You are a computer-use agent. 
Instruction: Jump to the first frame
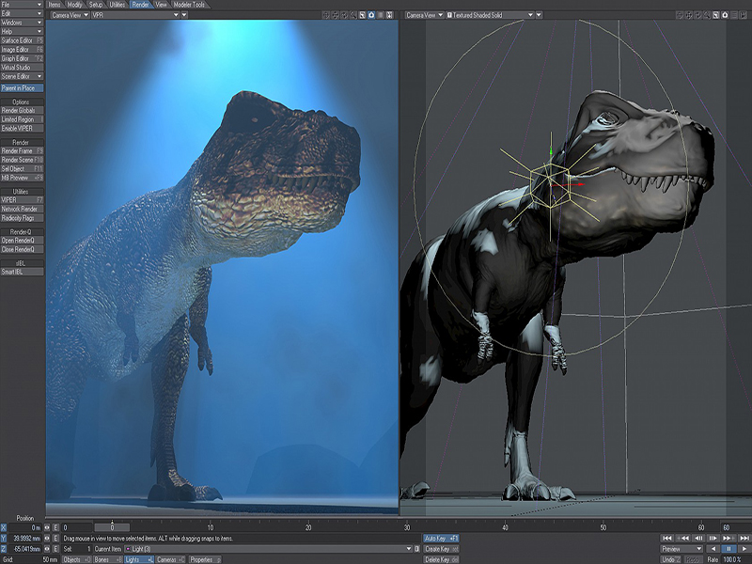tap(666, 538)
